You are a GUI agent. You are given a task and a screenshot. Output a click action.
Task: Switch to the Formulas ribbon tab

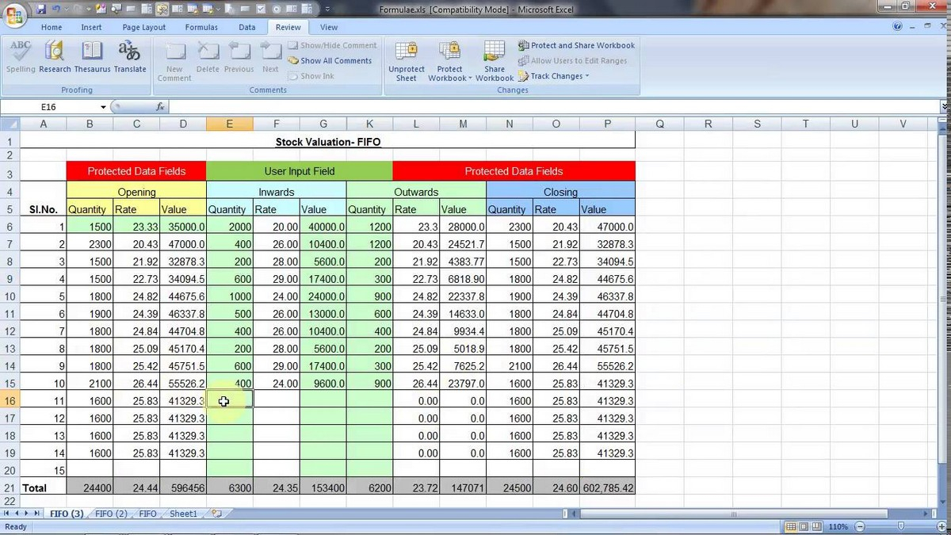click(201, 26)
